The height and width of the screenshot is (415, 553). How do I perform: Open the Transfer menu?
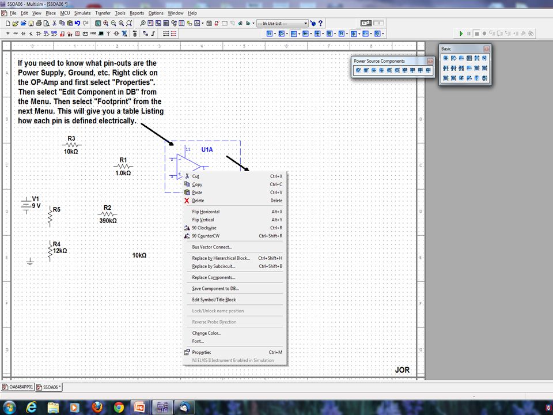click(x=103, y=13)
